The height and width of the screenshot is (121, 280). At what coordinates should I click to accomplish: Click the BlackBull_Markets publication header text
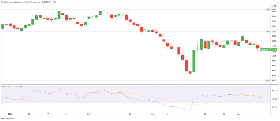tap(30, 2)
